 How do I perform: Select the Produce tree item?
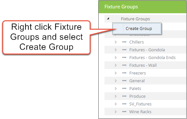(137, 96)
